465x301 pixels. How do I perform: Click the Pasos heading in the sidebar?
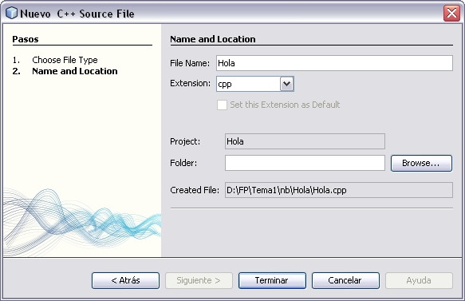tap(26, 39)
